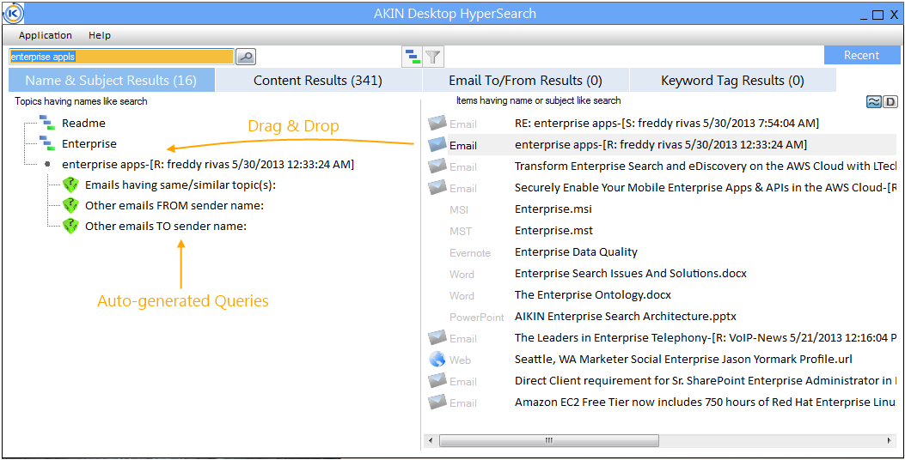Click green query icon for same/similar topics
Screen dimensions: 905x460
(70, 185)
